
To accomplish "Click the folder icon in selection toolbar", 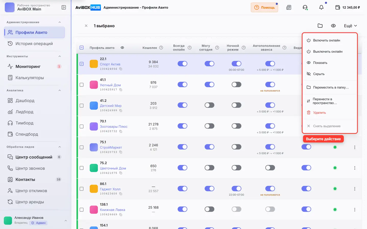I will [x=320, y=26].
